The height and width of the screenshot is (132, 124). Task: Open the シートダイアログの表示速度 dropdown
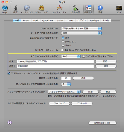[81, 33]
